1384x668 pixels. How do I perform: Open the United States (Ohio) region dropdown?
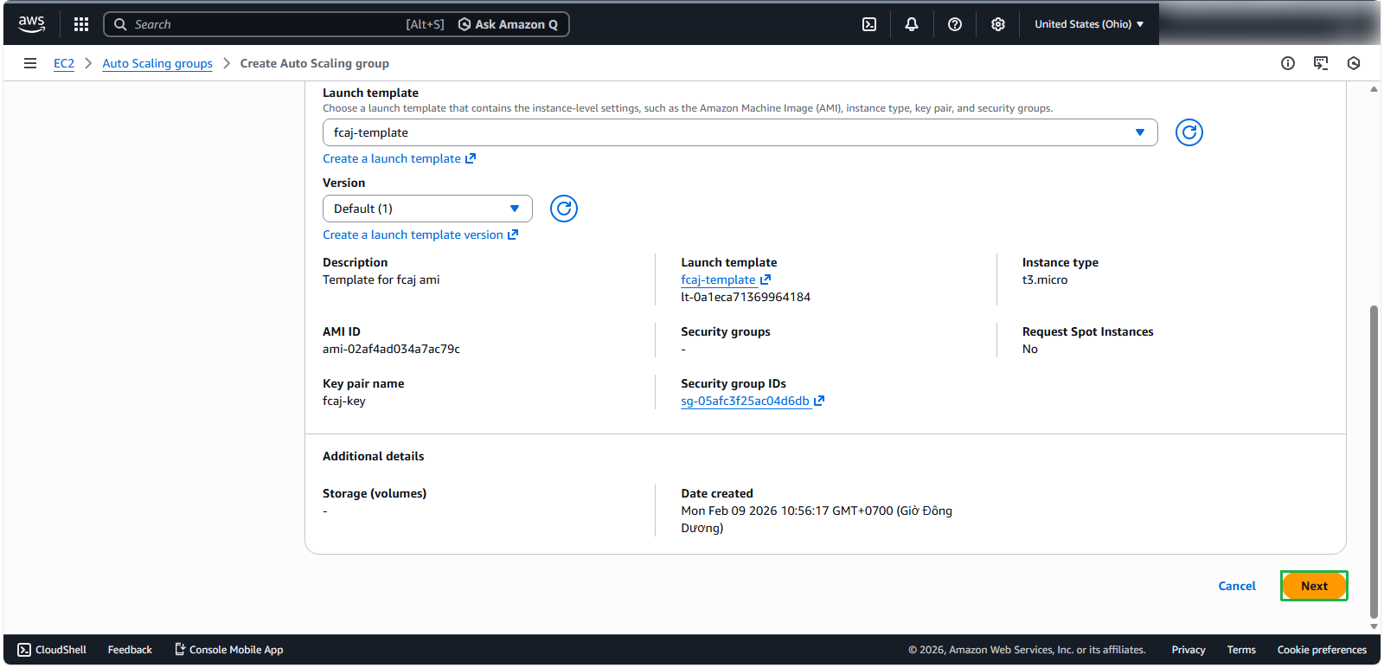tap(1089, 24)
